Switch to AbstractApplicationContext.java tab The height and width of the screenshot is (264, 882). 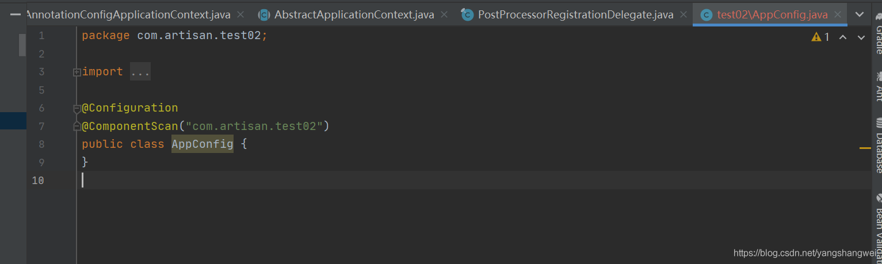(x=354, y=14)
